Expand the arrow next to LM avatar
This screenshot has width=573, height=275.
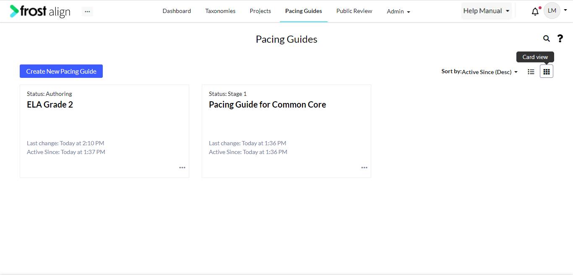click(x=565, y=10)
